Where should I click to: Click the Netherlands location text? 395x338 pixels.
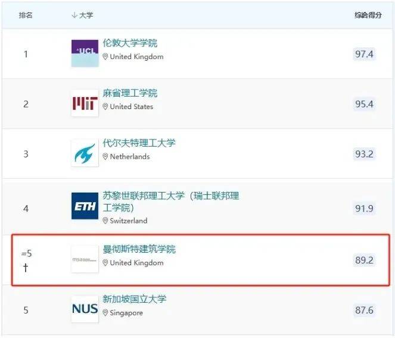coord(130,157)
